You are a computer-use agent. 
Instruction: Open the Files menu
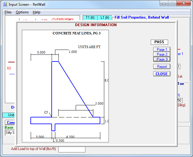(8, 12)
